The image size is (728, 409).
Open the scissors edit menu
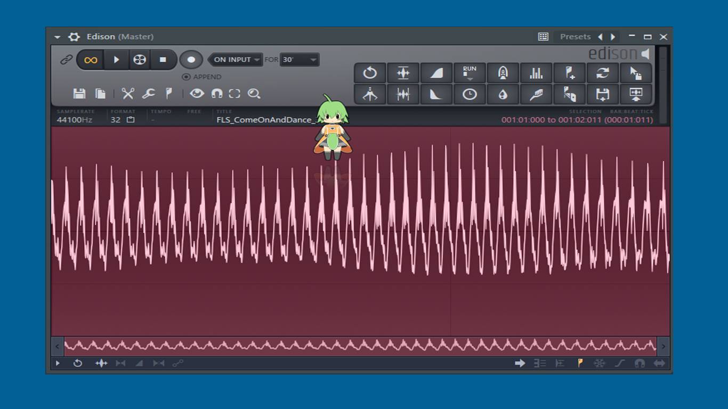tap(127, 94)
